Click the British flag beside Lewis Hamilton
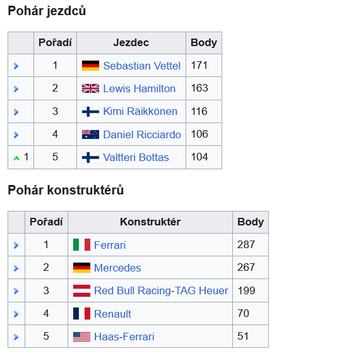The width and height of the screenshot is (344, 358). [90, 88]
